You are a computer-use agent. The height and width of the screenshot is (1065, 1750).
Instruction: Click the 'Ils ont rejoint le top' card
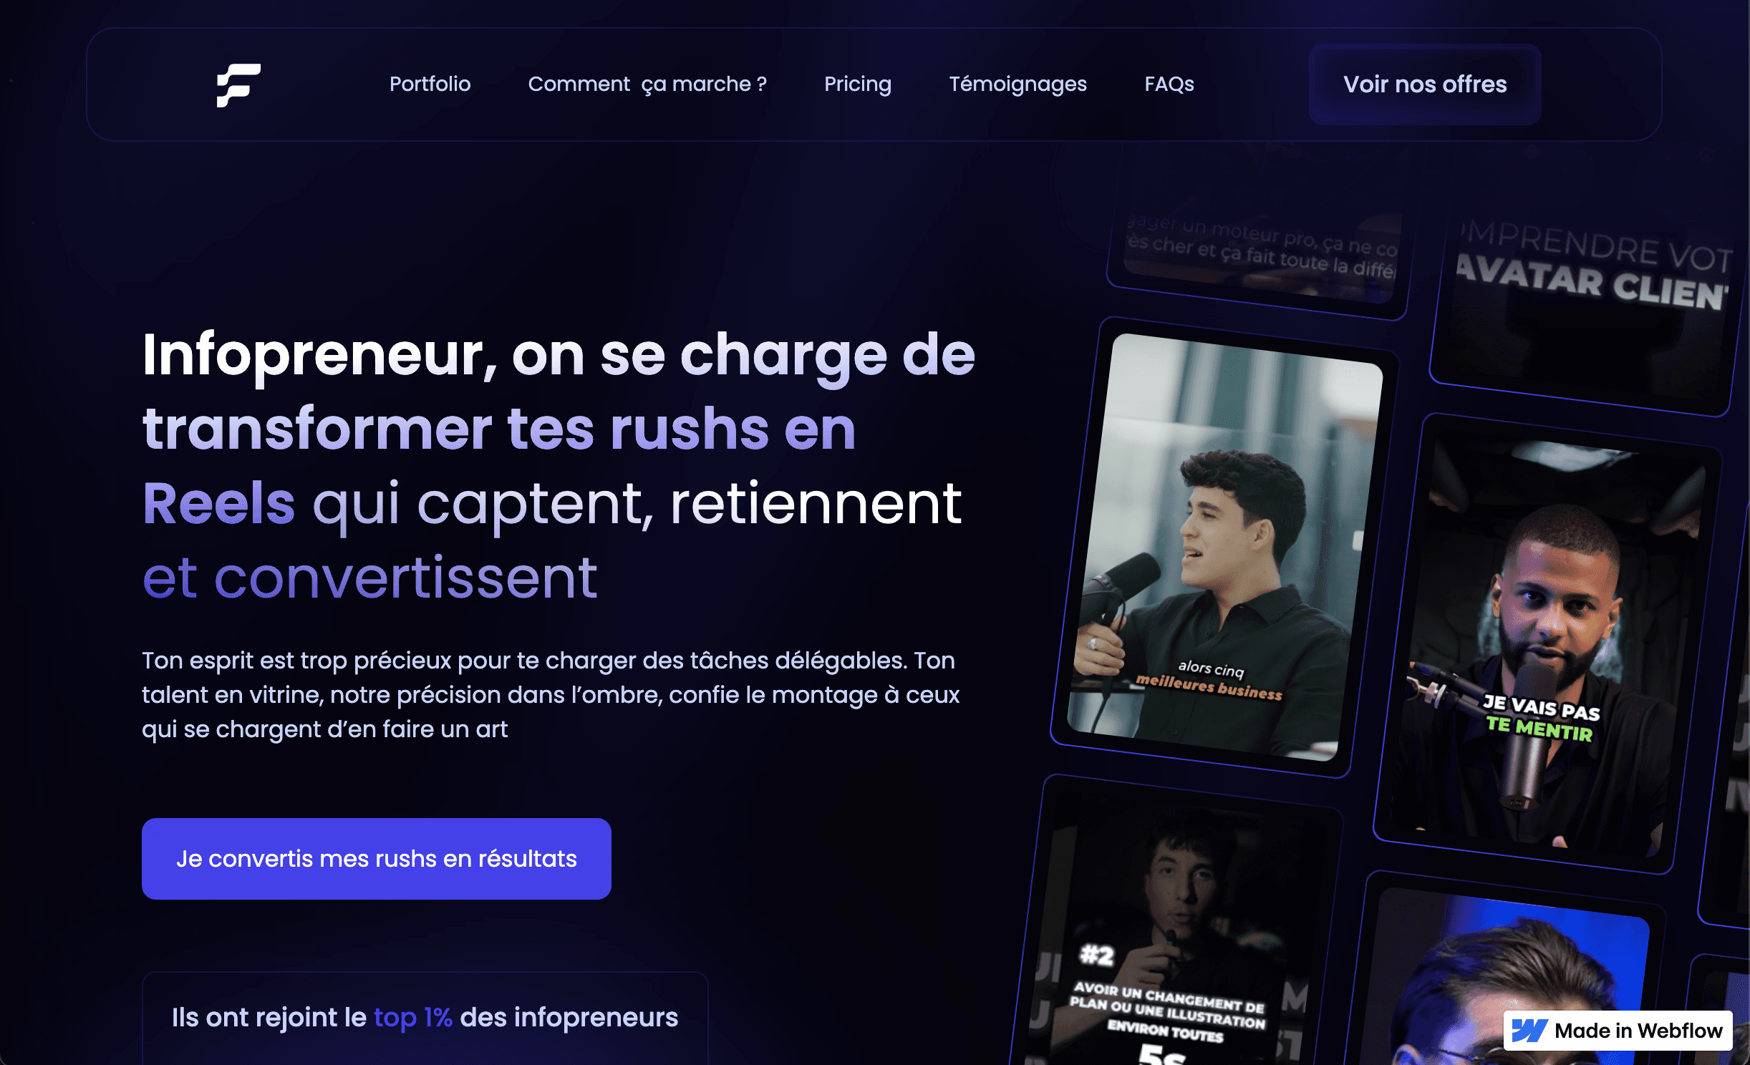click(425, 1018)
